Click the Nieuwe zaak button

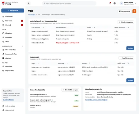tap(13, 10)
